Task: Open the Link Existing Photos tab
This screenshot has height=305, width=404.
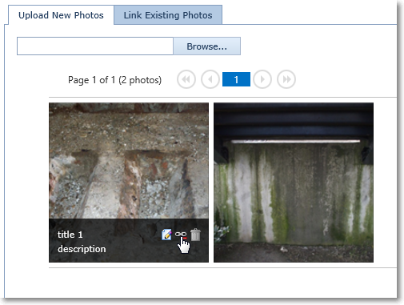Action: click(168, 15)
